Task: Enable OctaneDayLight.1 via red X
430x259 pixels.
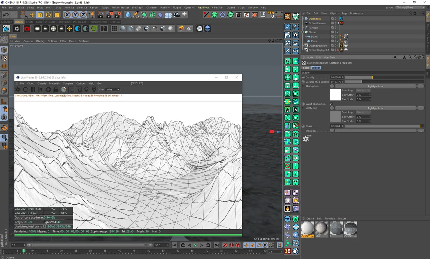Action: click(337, 50)
